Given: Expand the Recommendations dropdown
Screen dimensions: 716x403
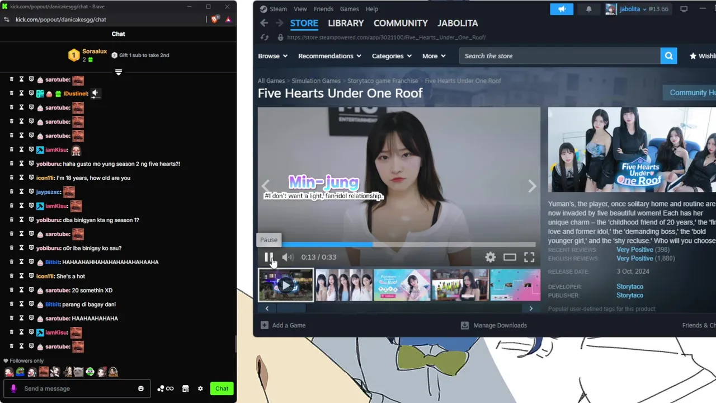Looking at the screenshot, I should (329, 56).
